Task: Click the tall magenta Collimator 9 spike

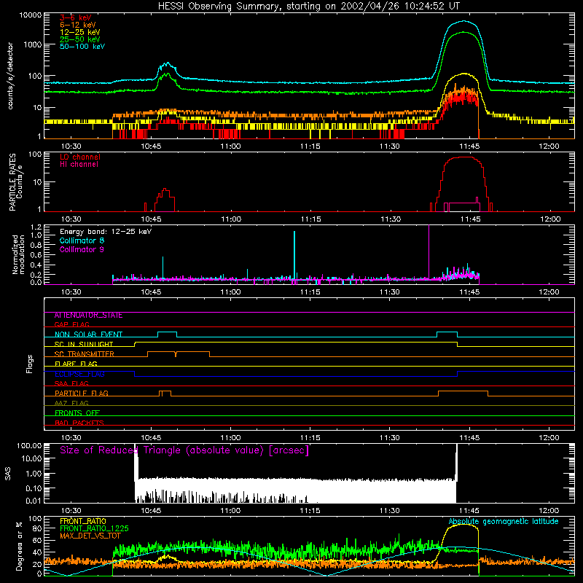Action: click(x=429, y=251)
